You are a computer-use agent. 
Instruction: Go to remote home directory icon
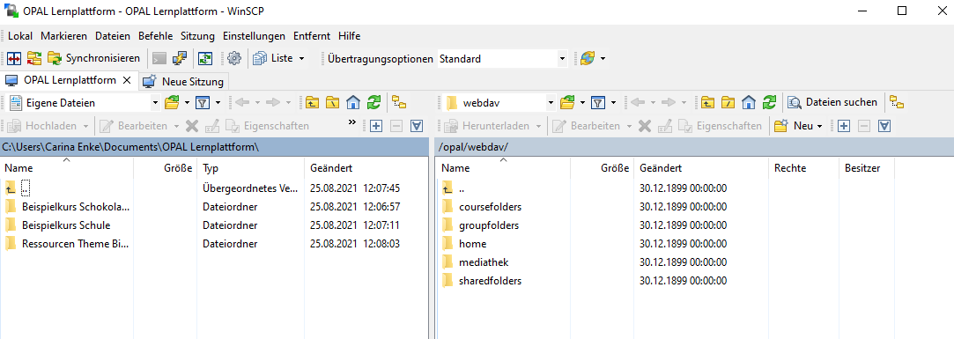(749, 102)
